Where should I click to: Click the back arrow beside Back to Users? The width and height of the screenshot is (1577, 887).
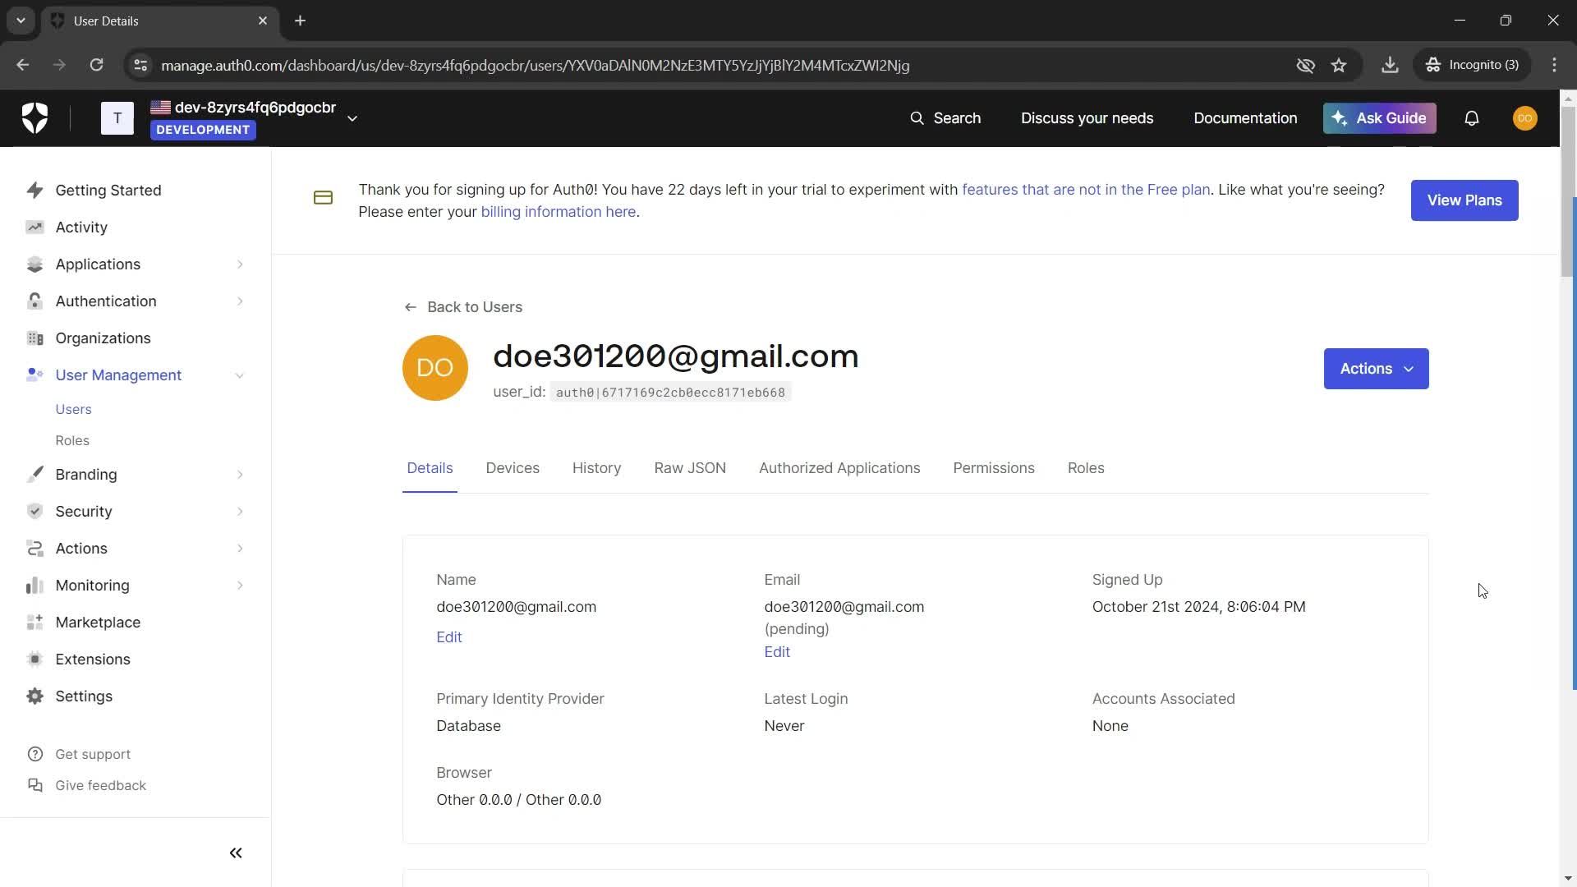coord(410,307)
